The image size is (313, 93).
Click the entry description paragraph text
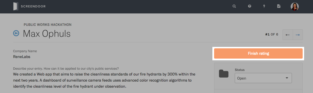point(104,80)
